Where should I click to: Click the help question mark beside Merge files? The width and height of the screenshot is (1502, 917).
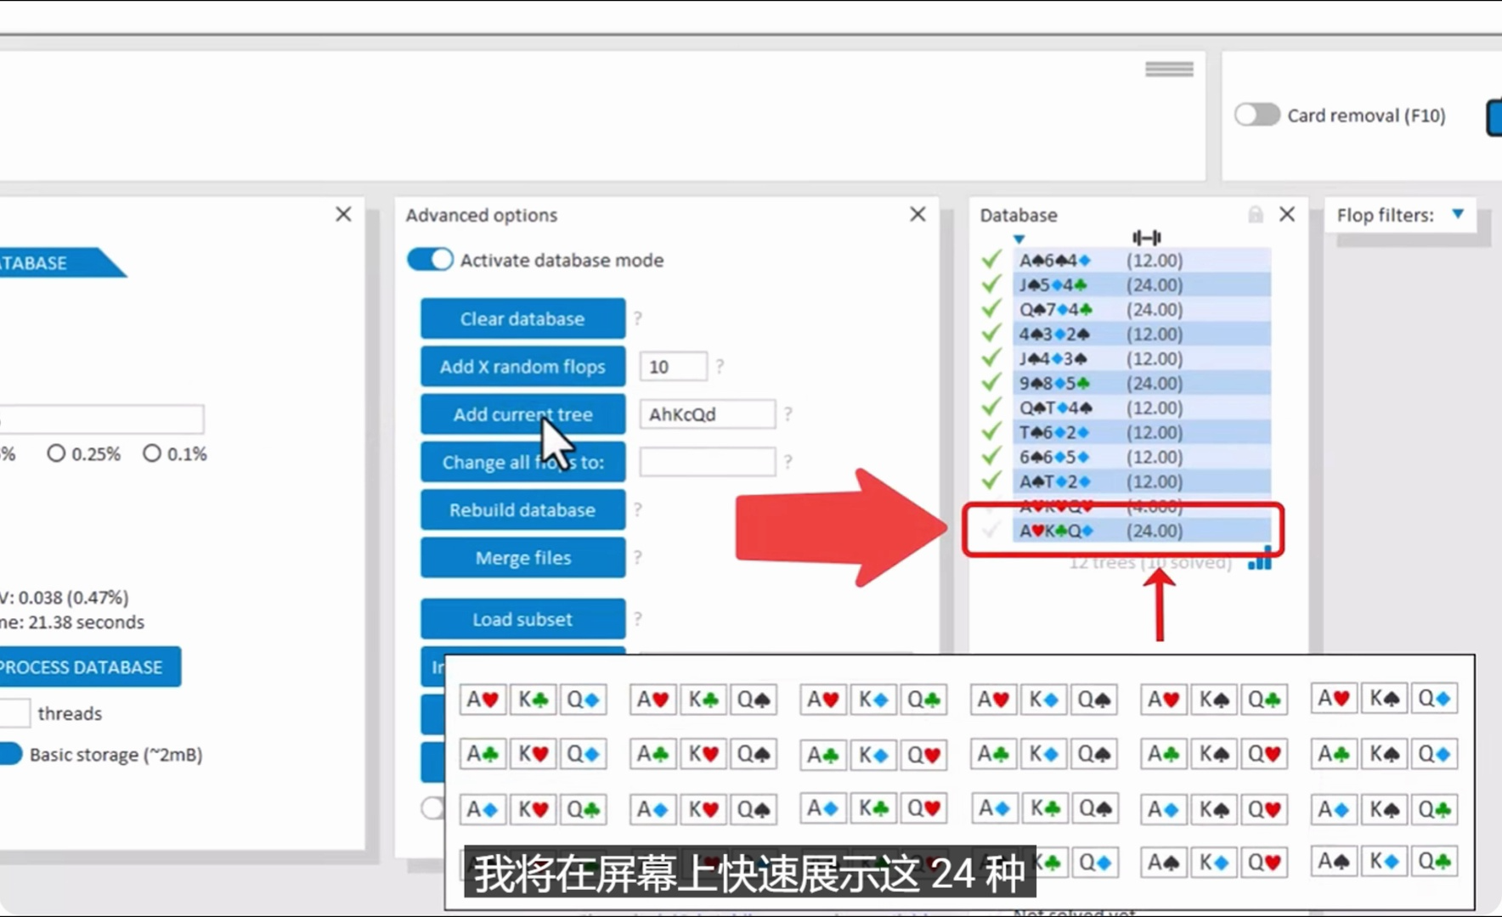tap(638, 557)
